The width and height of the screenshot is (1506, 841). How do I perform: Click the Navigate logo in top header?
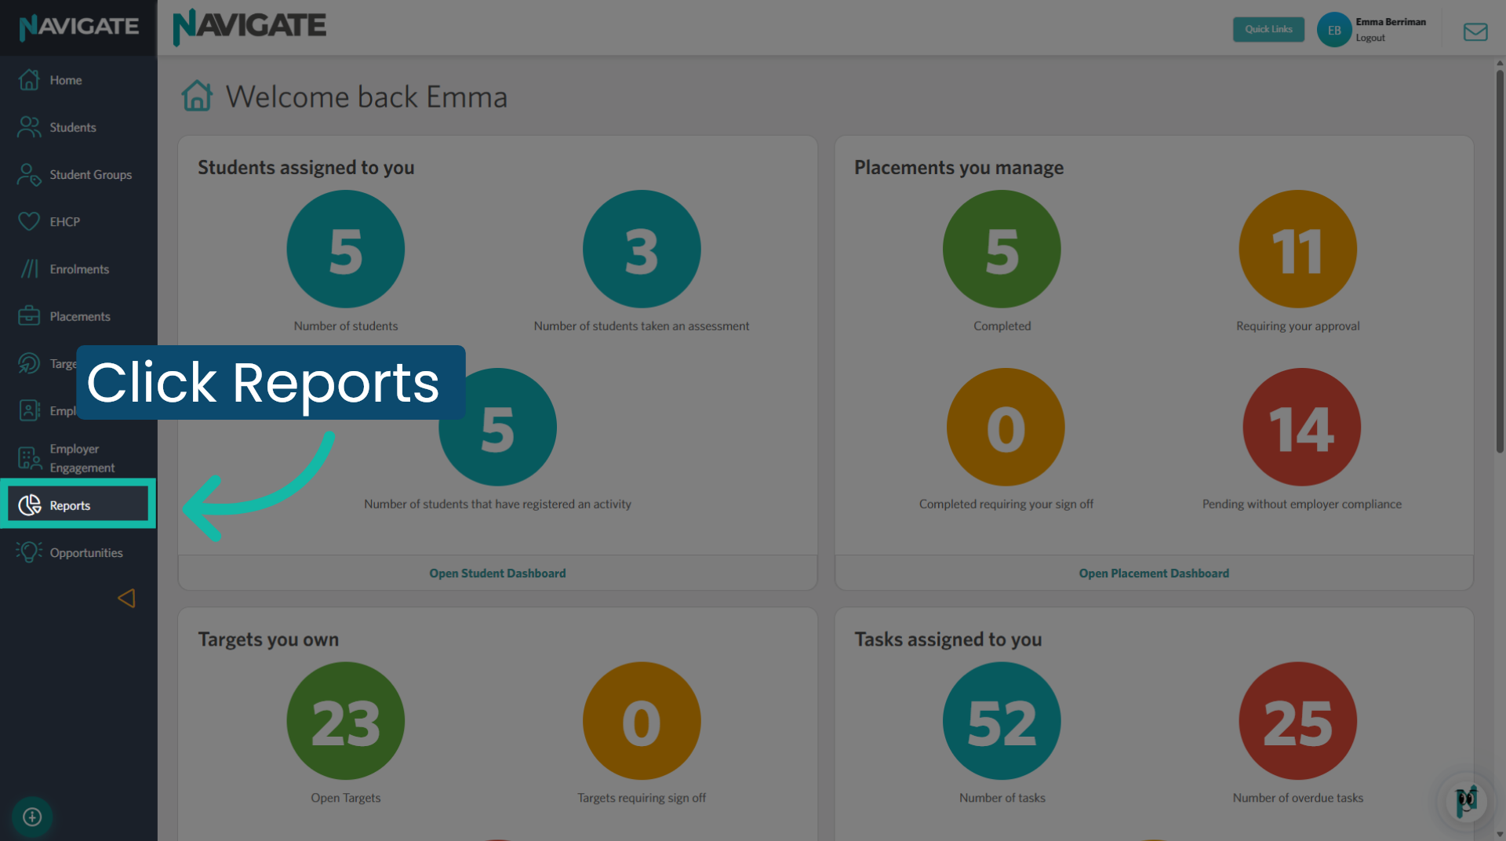point(249,27)
